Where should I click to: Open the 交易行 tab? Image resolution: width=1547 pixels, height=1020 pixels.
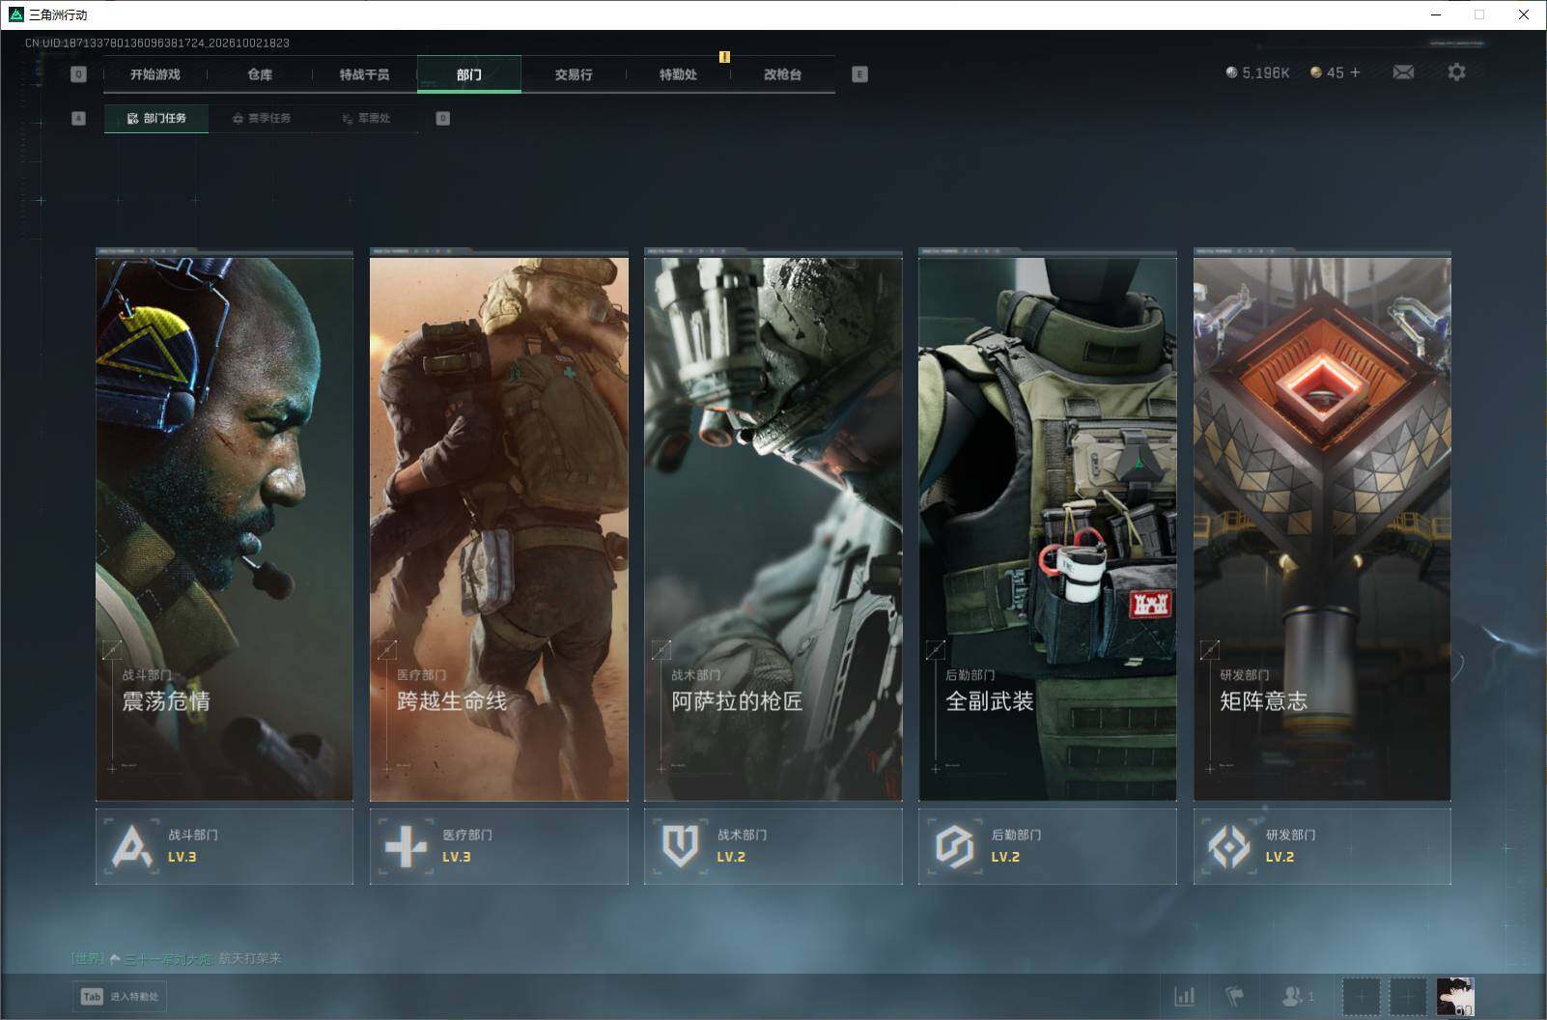coord(574,74)
